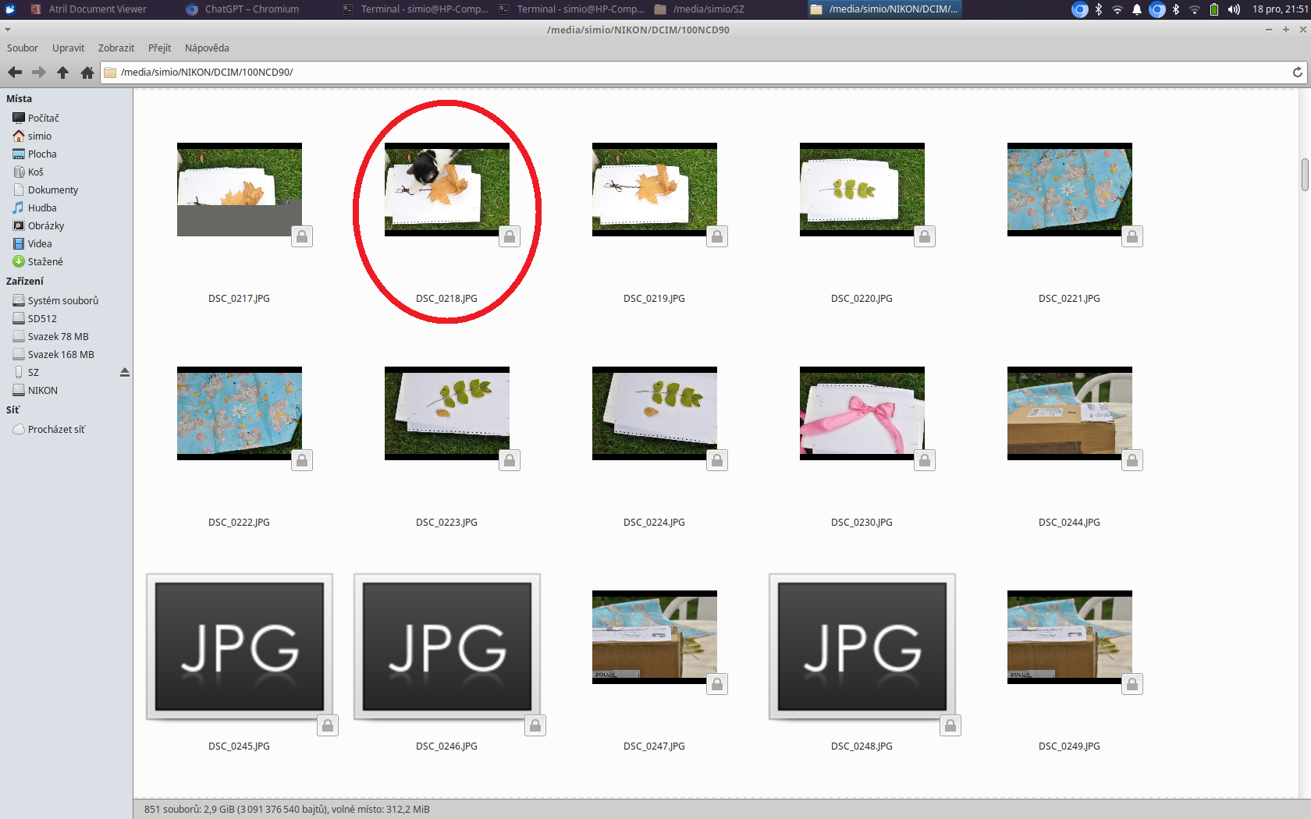
Task: Click the Forward navigation arrow
Action: pyautogui.click(x=38, y=73)
